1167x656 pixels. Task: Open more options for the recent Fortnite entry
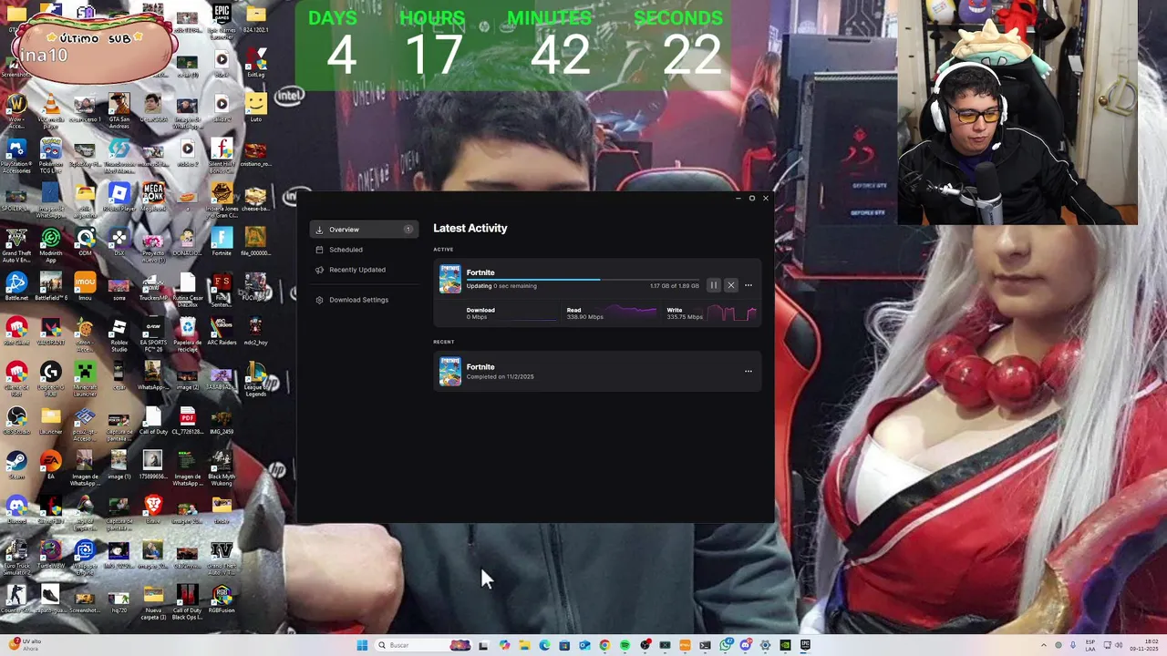pos(749,371)
